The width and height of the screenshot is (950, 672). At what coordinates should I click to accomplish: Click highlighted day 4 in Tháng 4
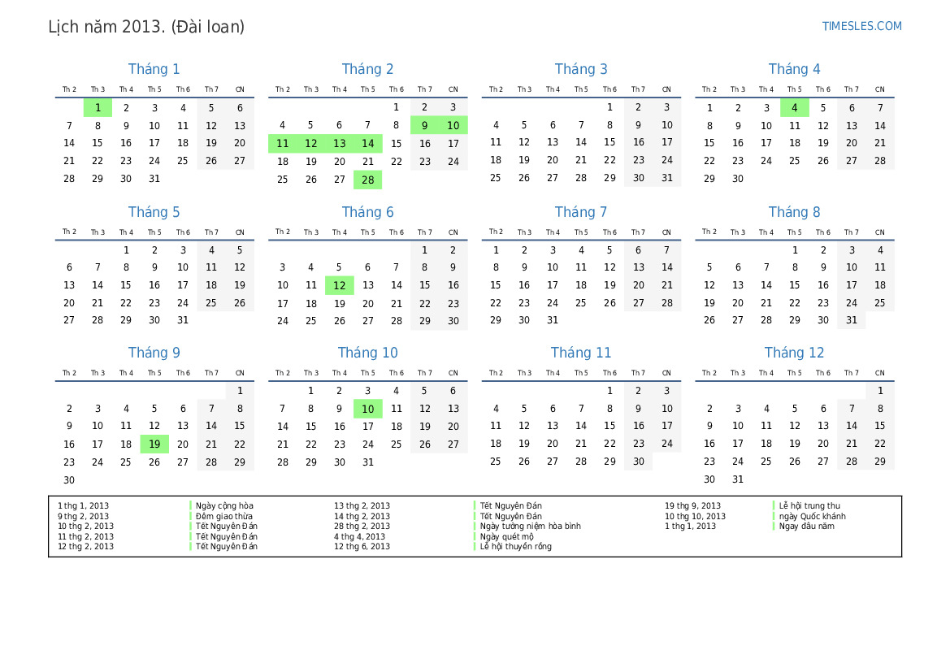click(794, 108)
